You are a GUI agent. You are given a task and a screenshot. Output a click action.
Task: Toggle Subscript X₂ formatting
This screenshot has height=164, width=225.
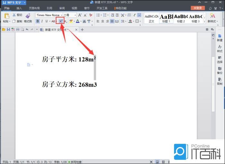(x=66, y=21)
